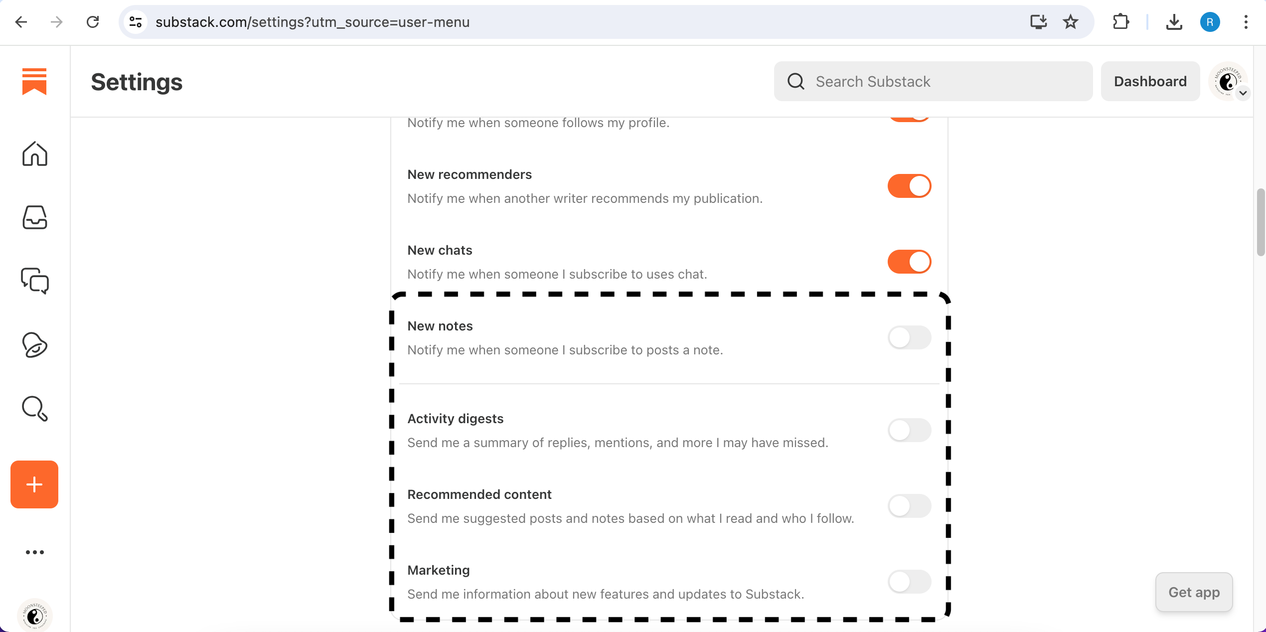Viewport: 1266px width, 632px height.
Task: Open the browser profile menu labeled R
Action: click(1210, 22)
